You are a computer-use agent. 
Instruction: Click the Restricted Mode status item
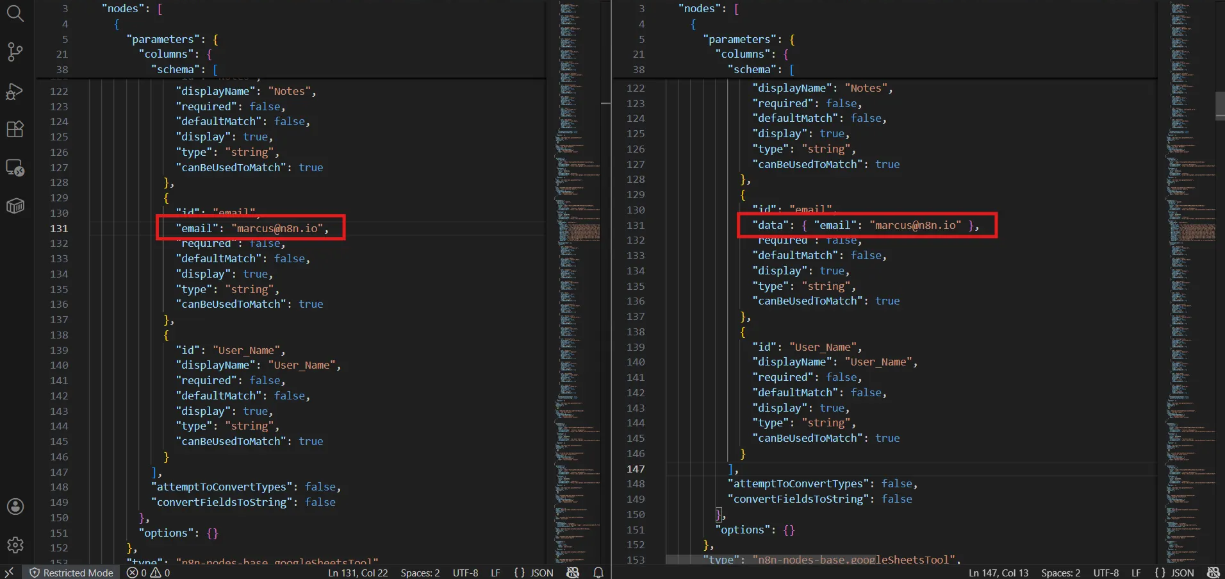click(x=72, y=573)
